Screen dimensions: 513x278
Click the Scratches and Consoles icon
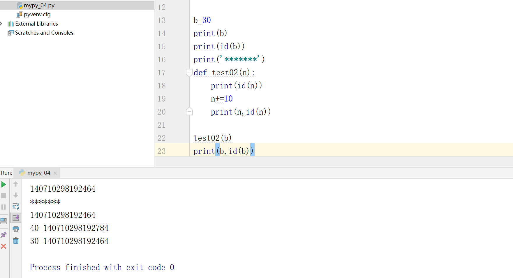coord(11,33)
